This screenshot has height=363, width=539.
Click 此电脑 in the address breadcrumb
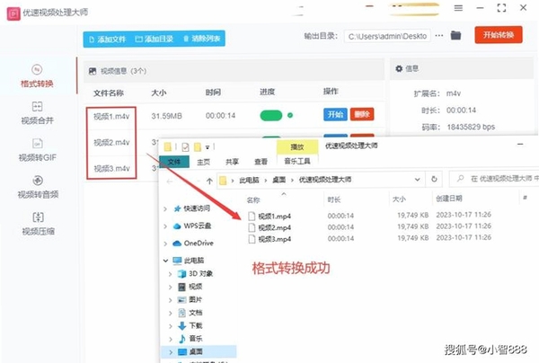click(249, 180)
